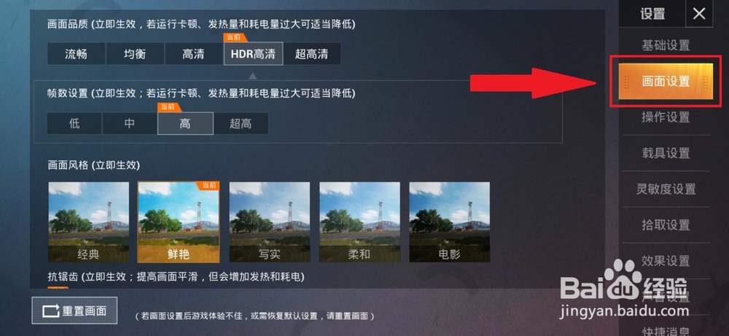Choose 超高清 picture quality
The height and width of the screenshot is (336, 729).
pyautogui.click(x=311, y=54)
